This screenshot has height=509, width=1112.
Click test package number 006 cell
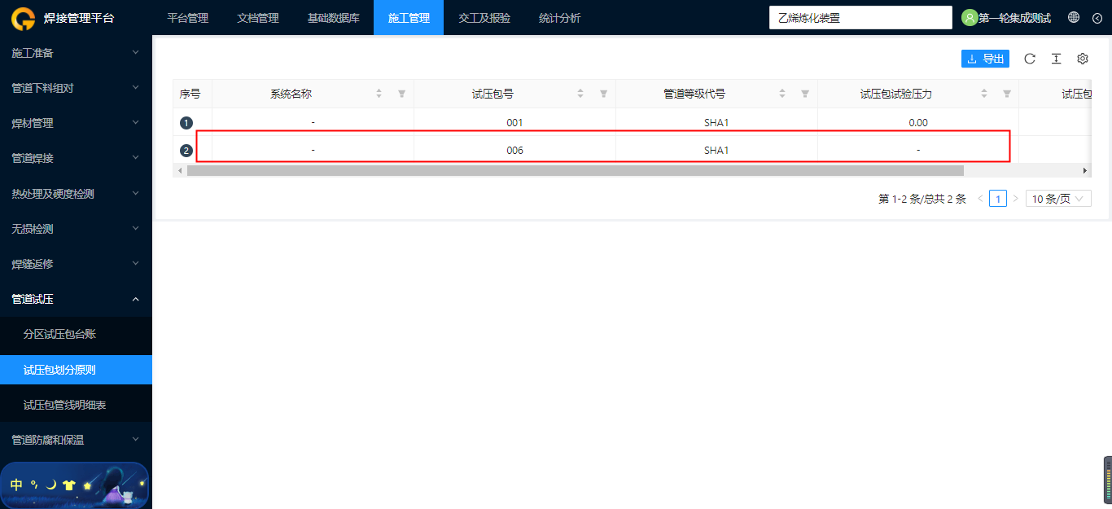point(514,151)
